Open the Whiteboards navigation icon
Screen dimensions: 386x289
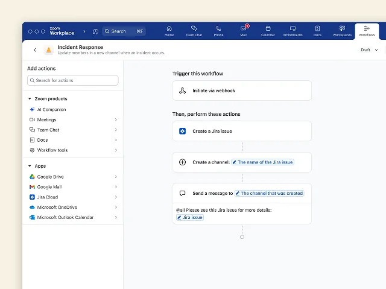point(293,30)
